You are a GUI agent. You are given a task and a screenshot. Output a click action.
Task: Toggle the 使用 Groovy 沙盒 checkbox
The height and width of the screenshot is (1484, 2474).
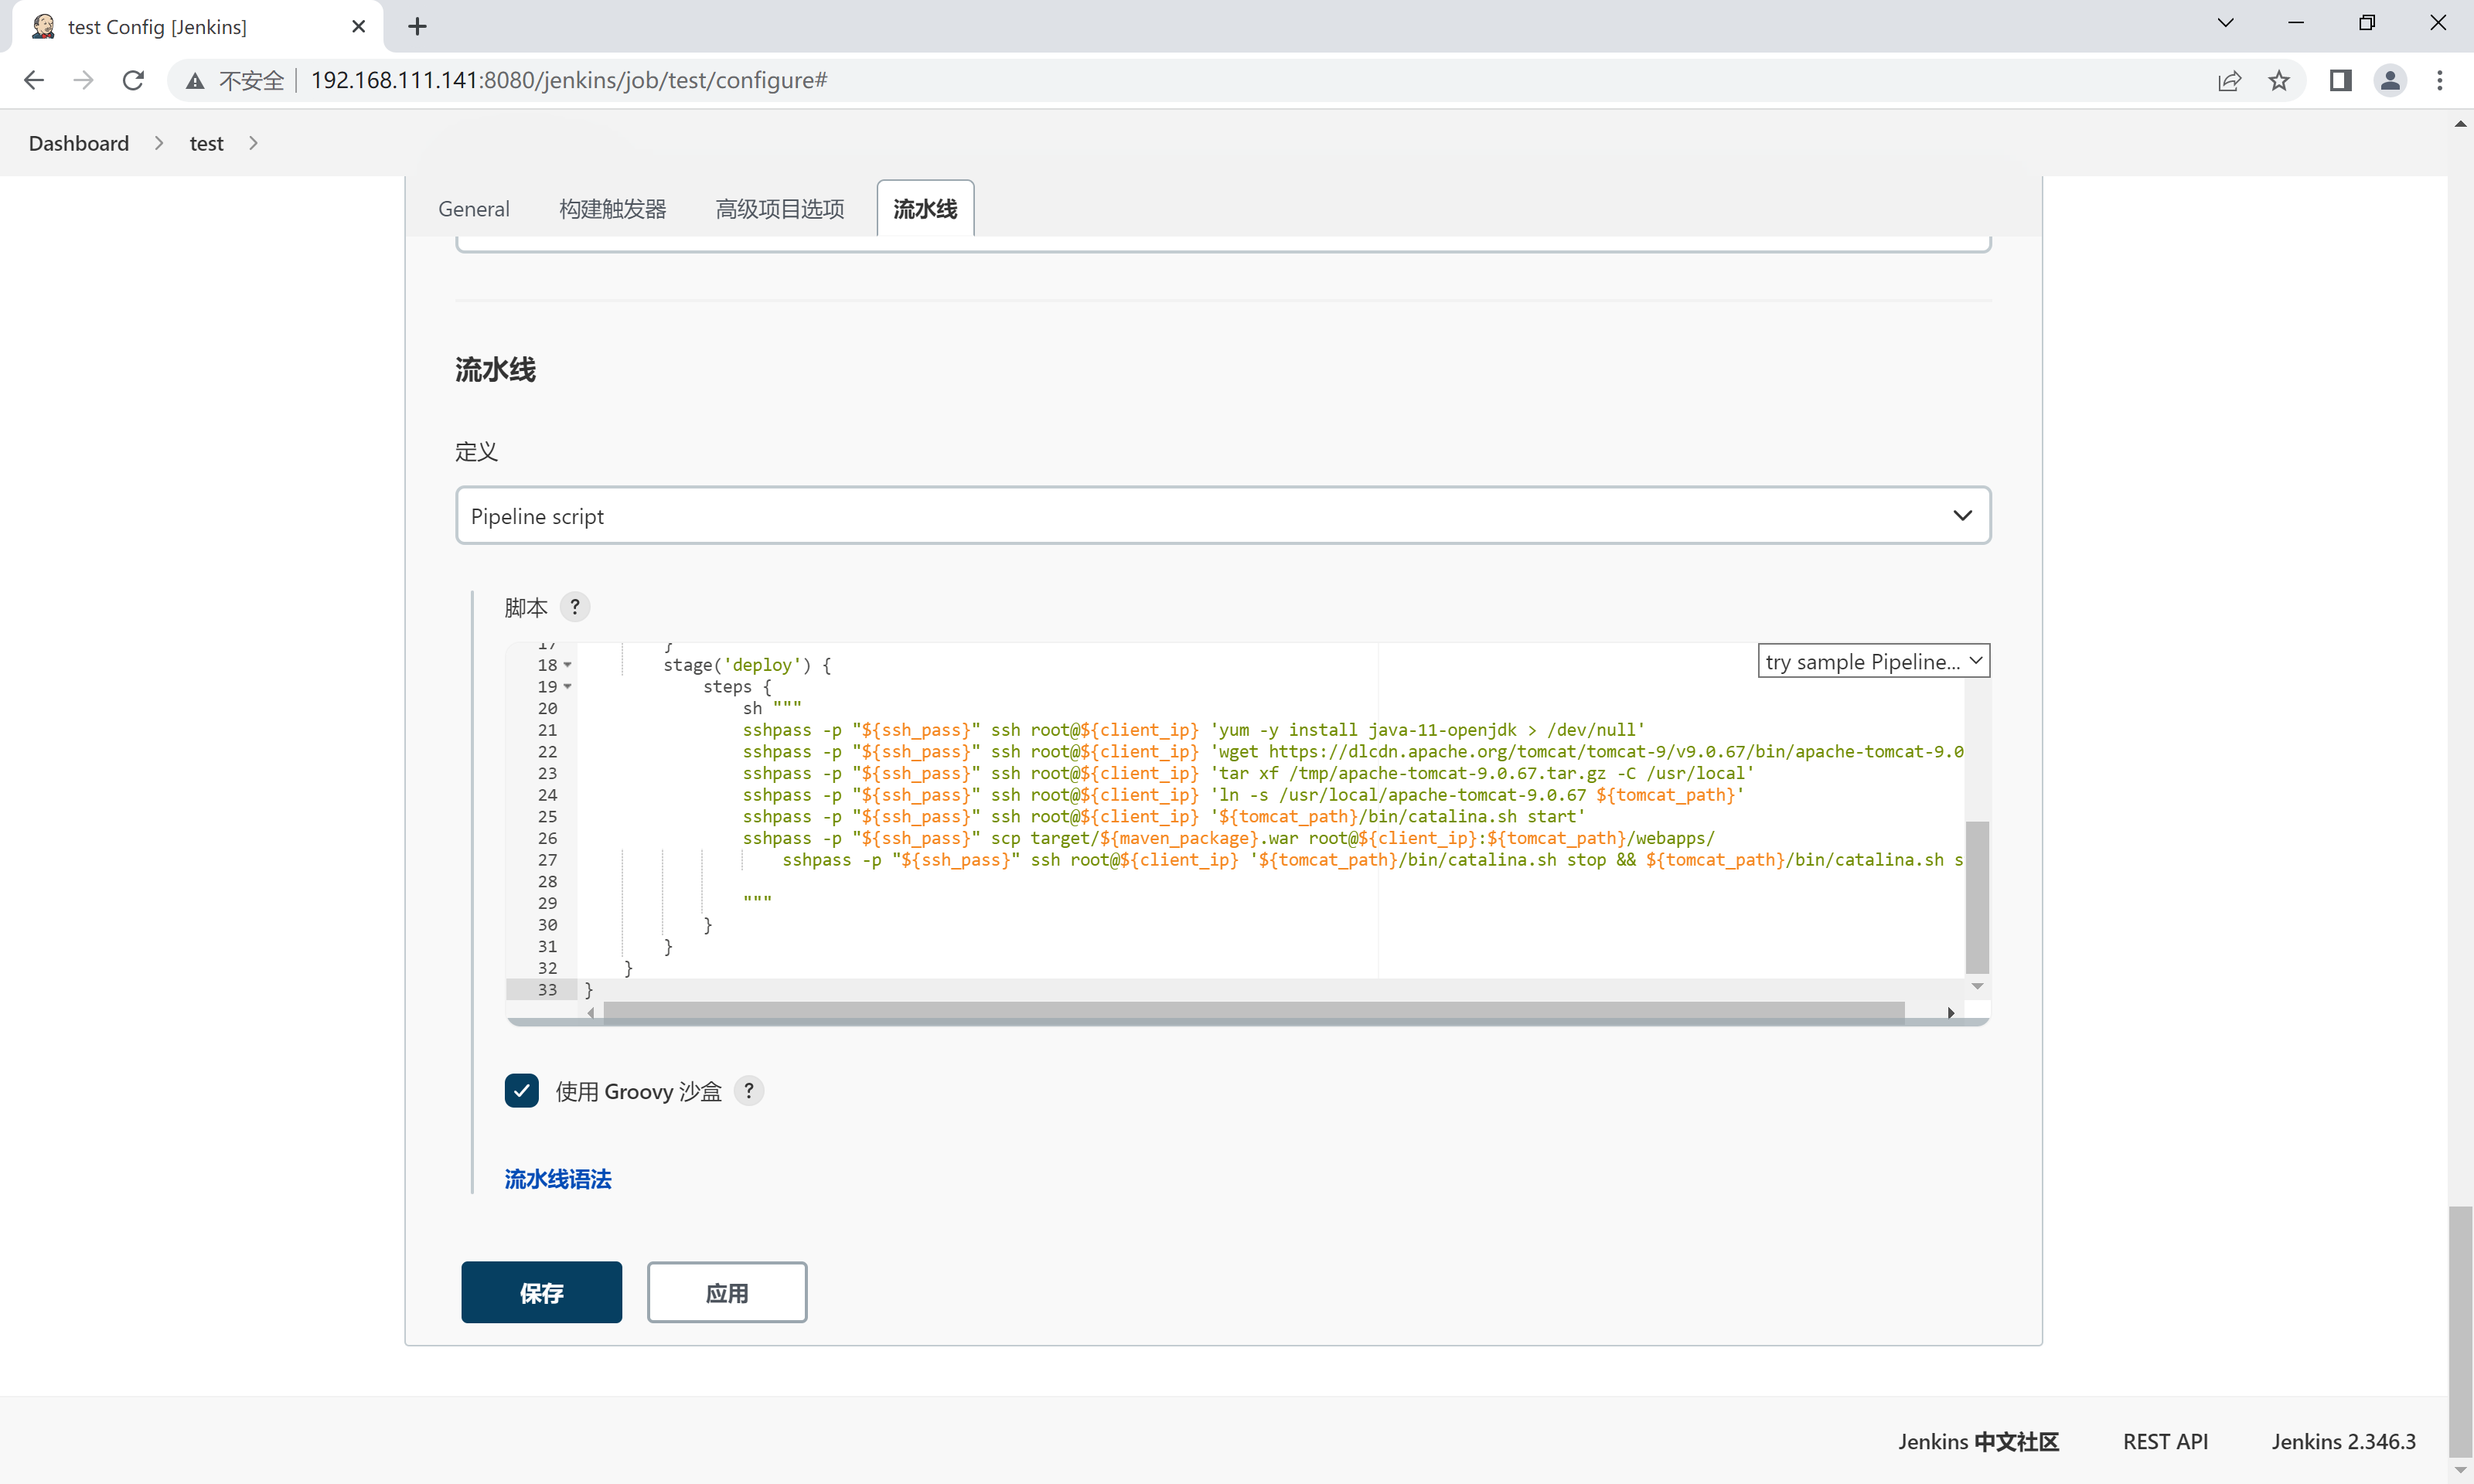[x=522, y=1091]
